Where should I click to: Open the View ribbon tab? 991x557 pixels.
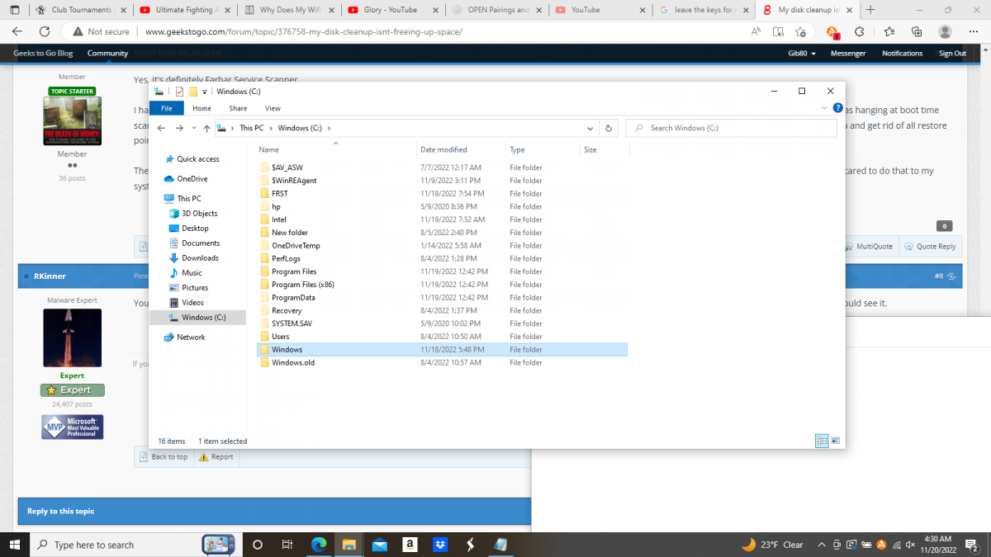(273, 108)
